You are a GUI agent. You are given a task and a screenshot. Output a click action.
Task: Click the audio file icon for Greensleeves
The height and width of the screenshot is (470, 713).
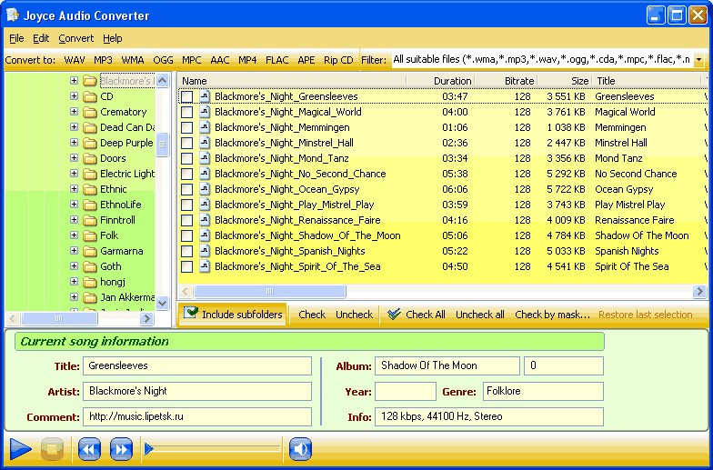pos(205,96)
